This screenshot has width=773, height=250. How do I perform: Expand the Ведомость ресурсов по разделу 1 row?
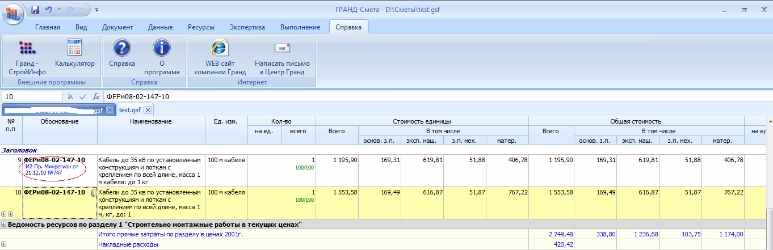pyautogui.click(x=4, y=224)
